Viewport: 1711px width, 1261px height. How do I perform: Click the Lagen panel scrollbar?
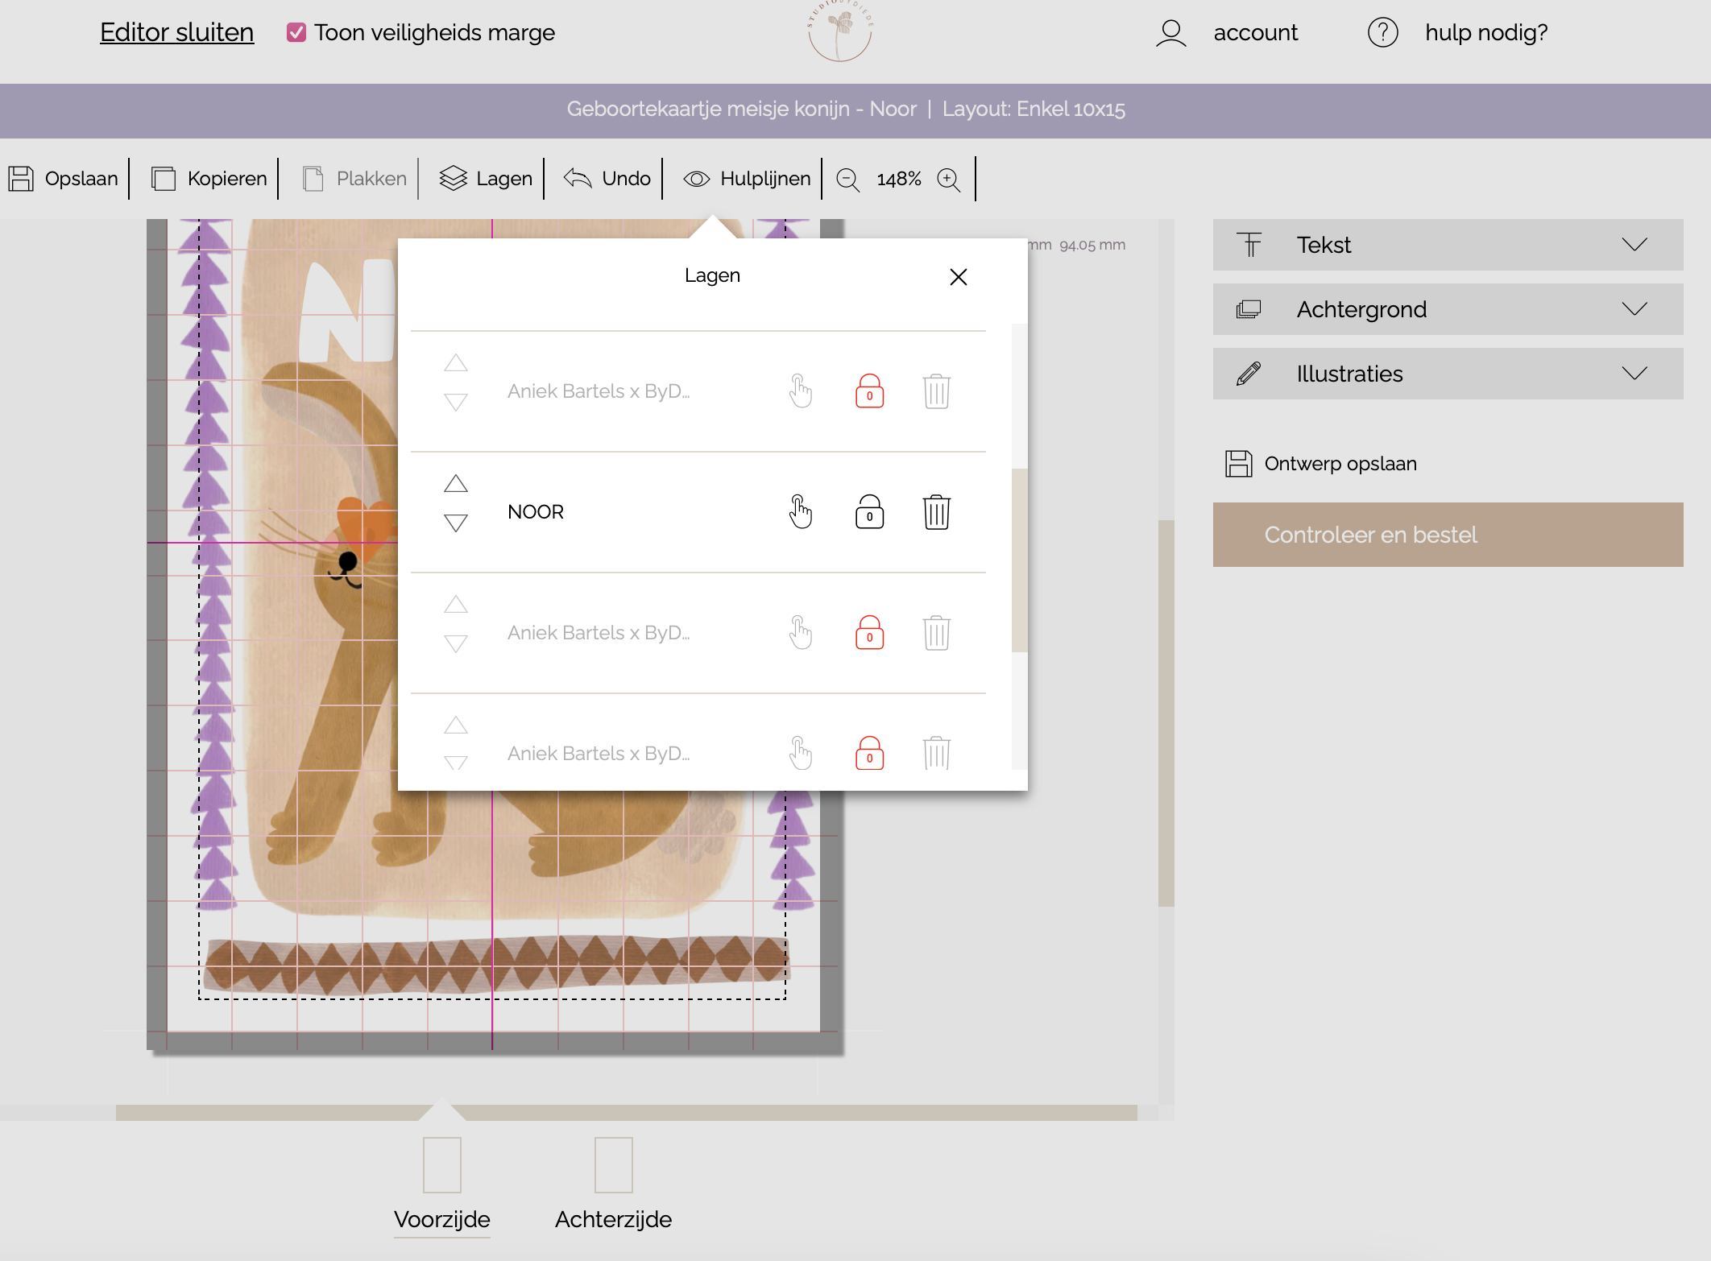pos(1019,560)
